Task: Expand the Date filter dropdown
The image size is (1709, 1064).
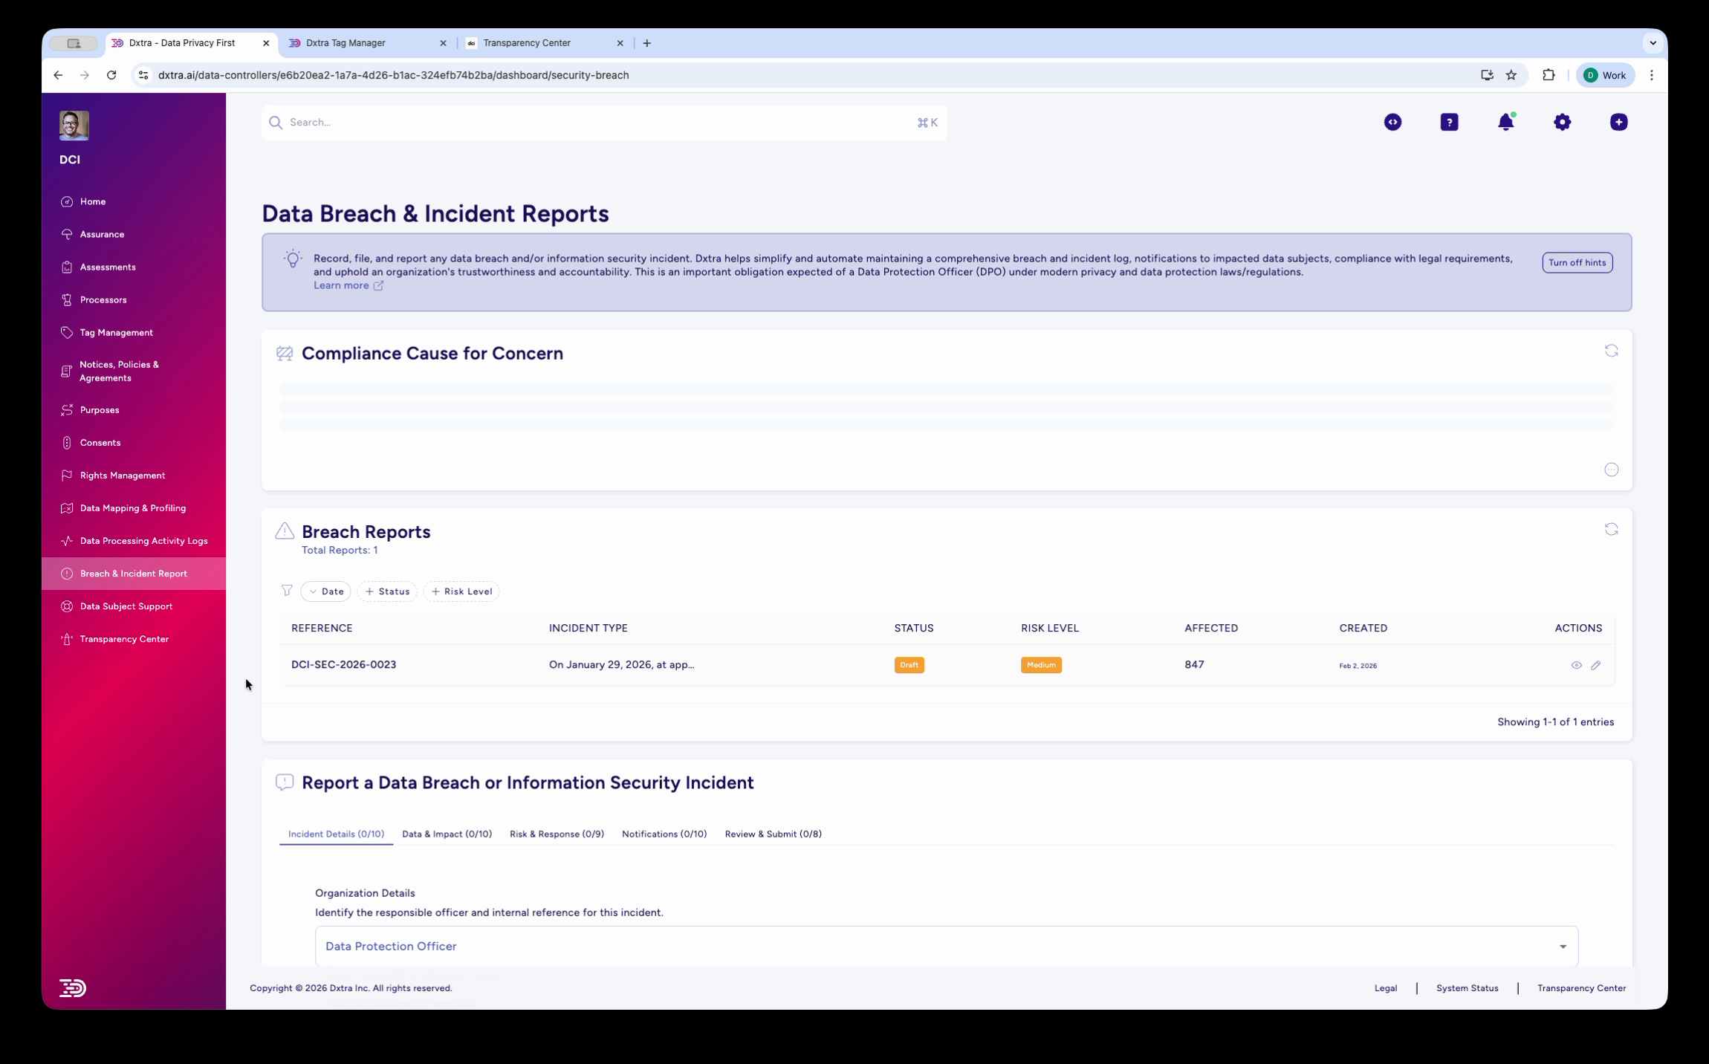Action: pos(325,591)
